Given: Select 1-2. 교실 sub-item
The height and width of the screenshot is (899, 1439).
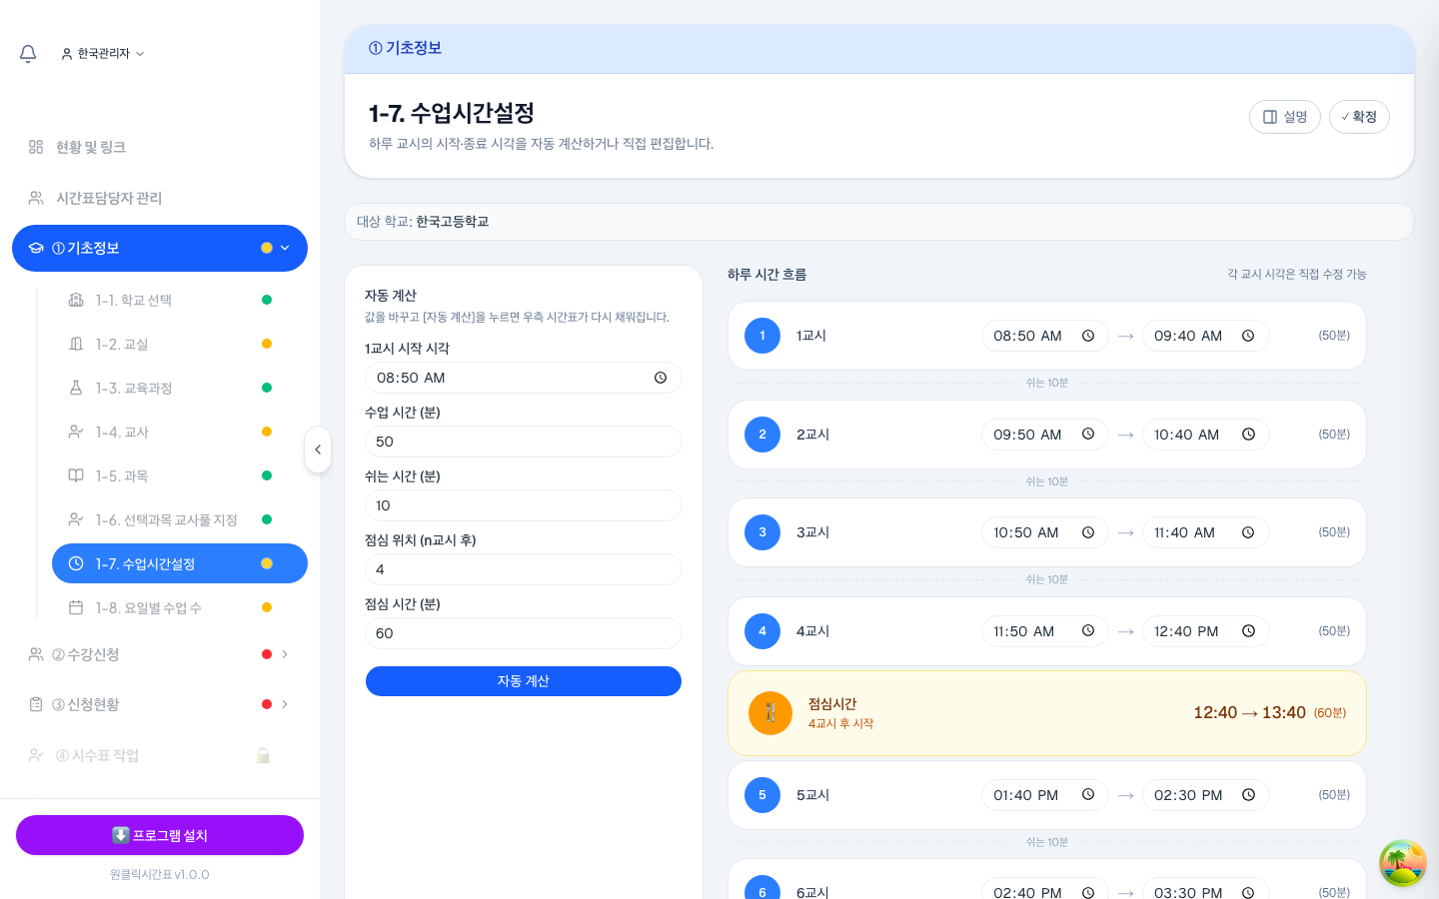Looking at the screenshot, I should pos(180,344).
